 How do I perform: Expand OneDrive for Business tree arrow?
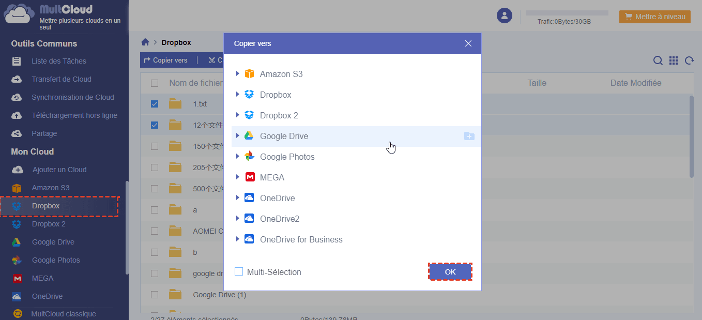click(x=238, y=239)
